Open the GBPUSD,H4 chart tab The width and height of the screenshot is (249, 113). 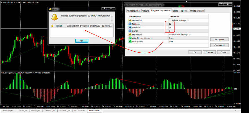pos(50,110)
